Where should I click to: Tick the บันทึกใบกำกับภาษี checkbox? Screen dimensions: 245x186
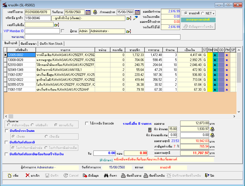point(6,142)
